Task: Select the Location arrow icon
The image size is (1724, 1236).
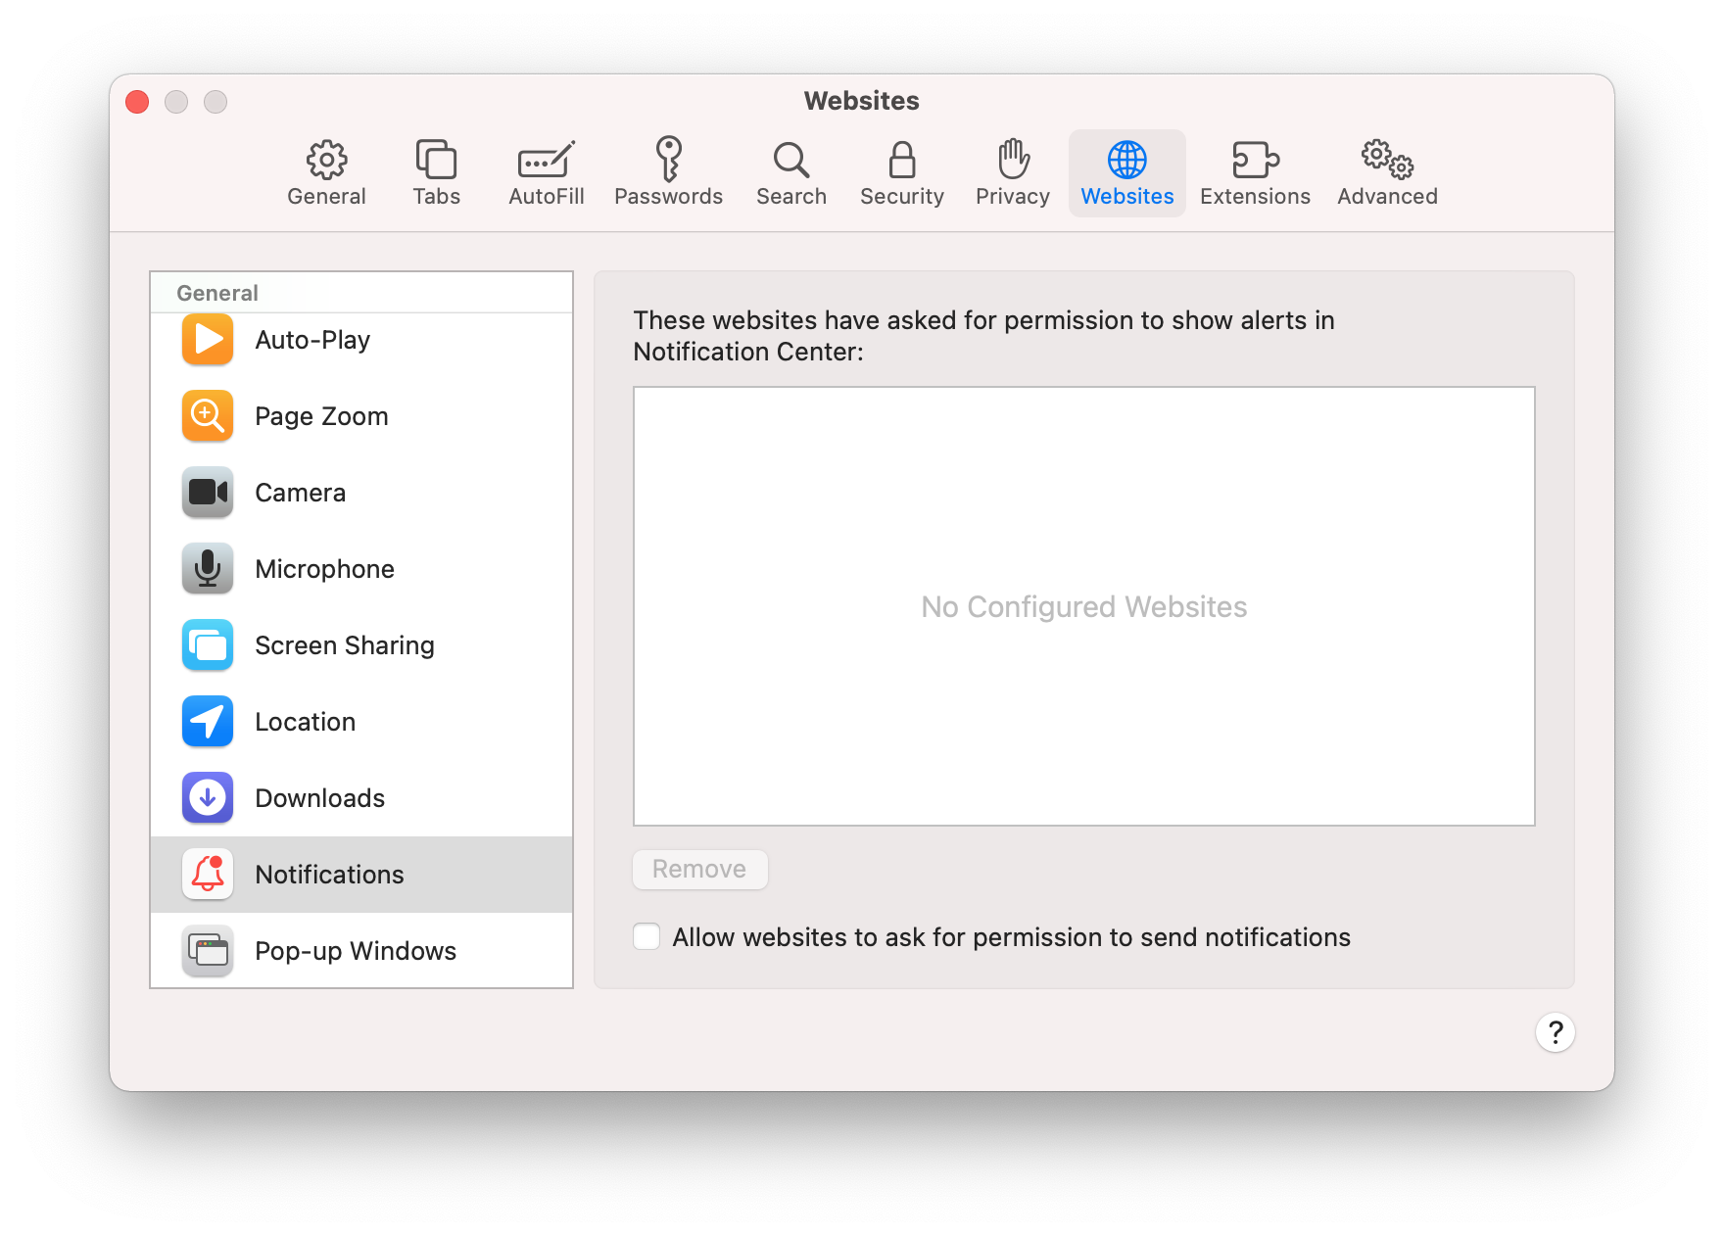Action: [x=208, y=721]
